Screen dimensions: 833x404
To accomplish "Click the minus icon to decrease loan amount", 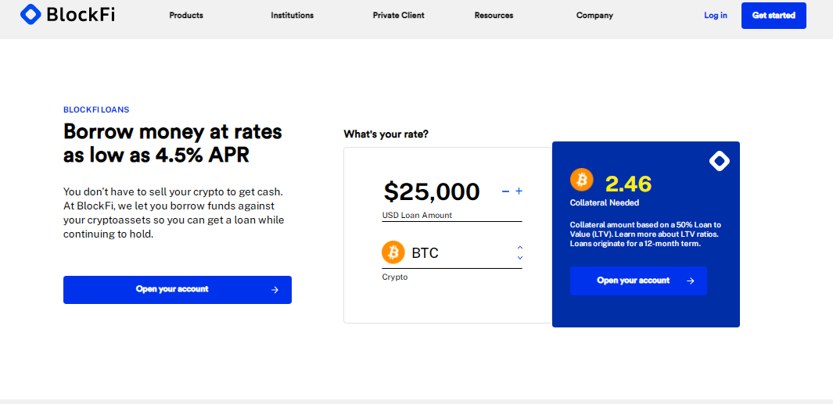I will [x=505, y=191].
